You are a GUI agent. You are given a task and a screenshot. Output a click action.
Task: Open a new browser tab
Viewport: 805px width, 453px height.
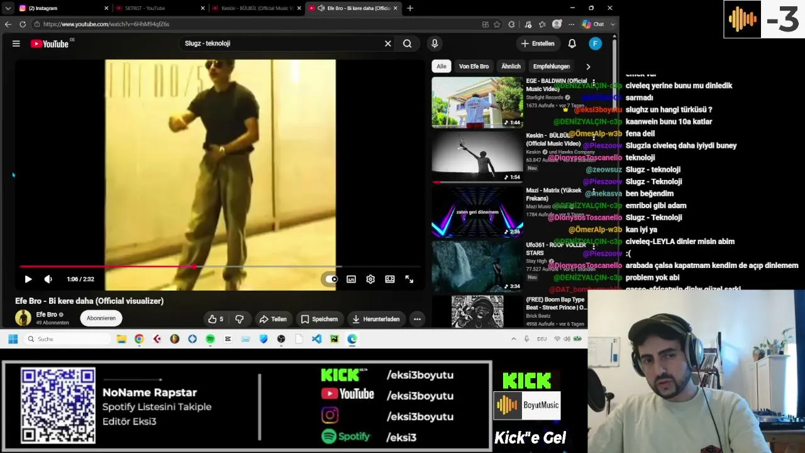pos(410,8)
